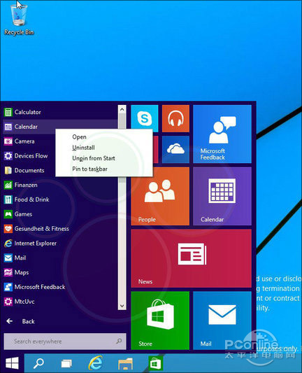The image size is (302, 373).
Task: Click the Back button in Start menu
Action: 20,321
